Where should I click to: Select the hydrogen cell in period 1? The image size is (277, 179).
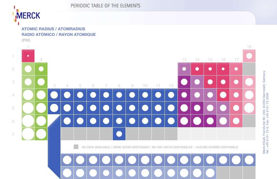point(28,56)
